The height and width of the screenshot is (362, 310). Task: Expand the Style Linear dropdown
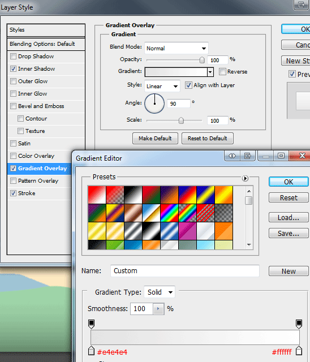coord(162,86)
